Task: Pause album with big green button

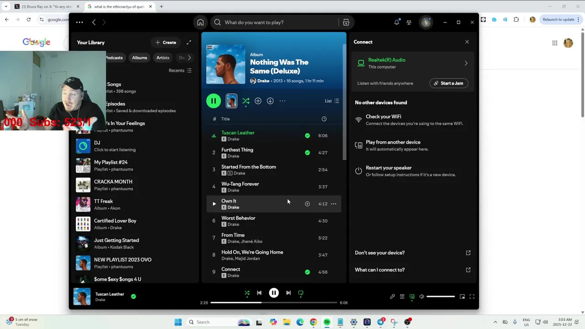Action: [x=213, y=101]
